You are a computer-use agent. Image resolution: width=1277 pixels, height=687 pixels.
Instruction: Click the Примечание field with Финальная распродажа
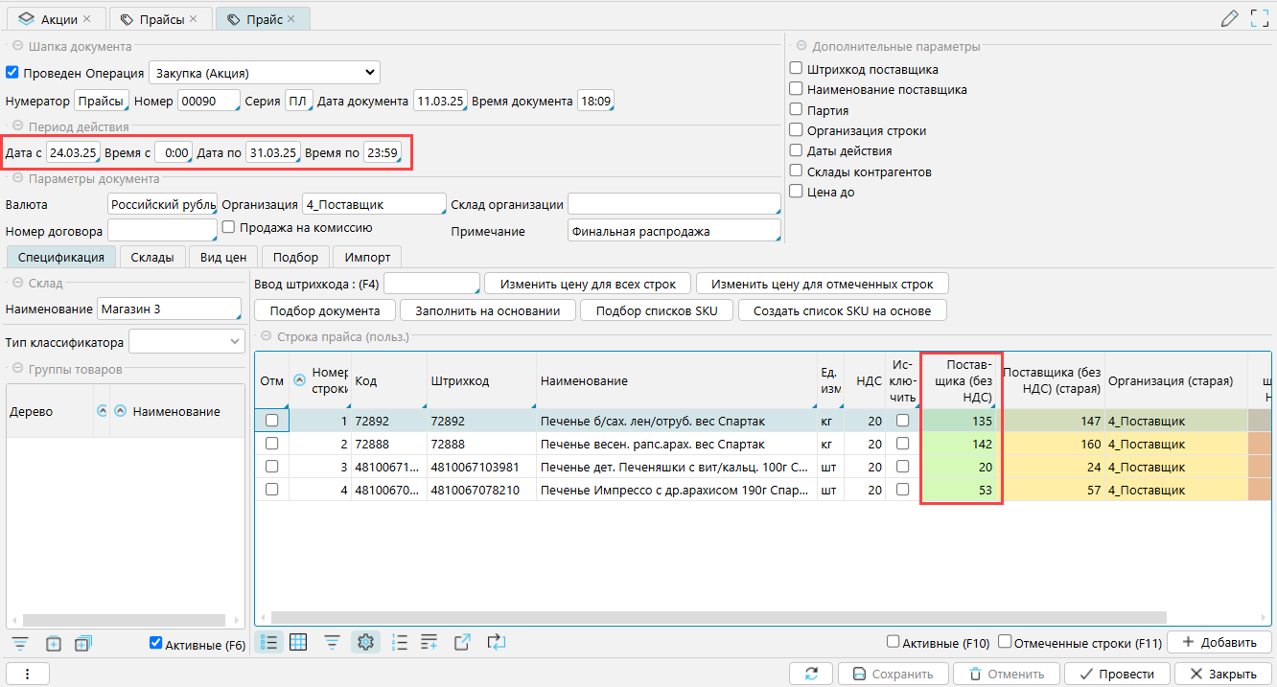click(x=672, y=231)
